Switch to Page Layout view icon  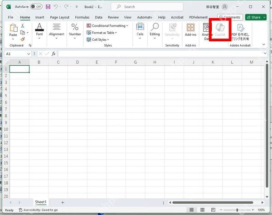coord(202,210)
